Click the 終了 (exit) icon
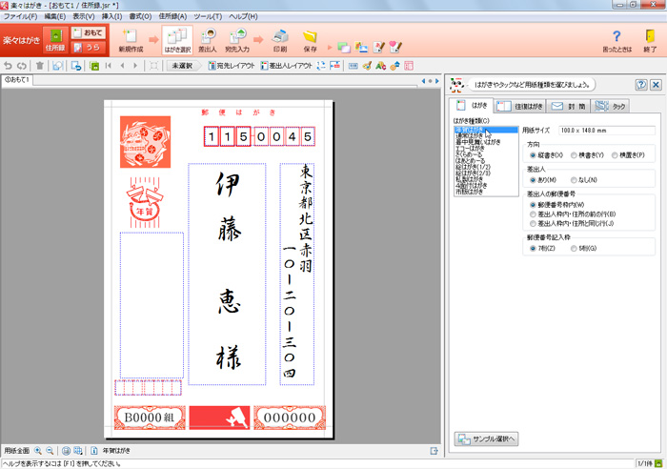667x469 pixels. [650, 40]
